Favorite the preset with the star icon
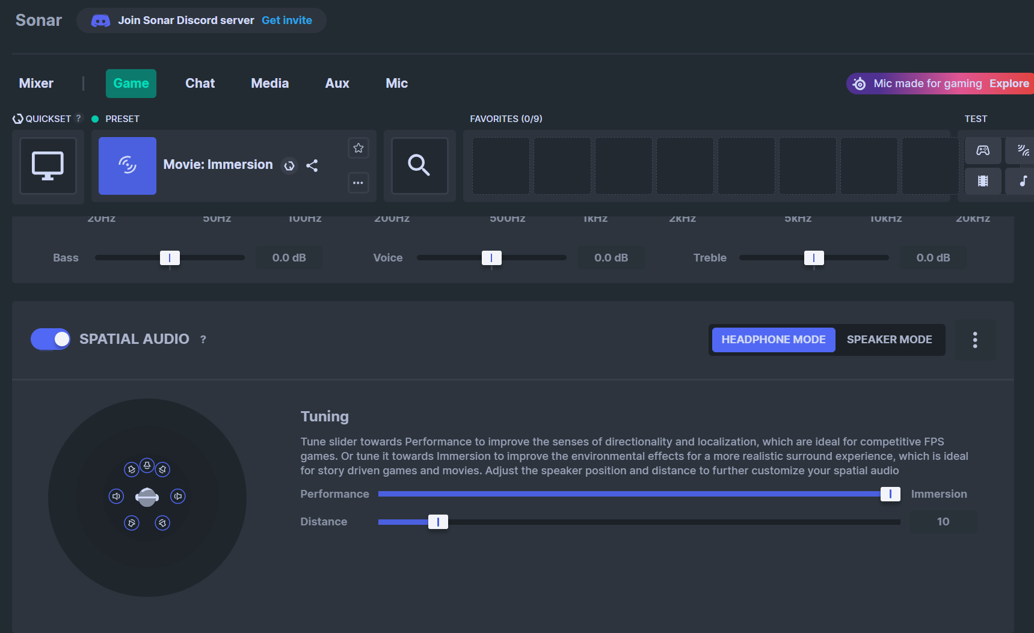Screen dimensions: 1034x633 pyautogui.click(x=358, y=147)
